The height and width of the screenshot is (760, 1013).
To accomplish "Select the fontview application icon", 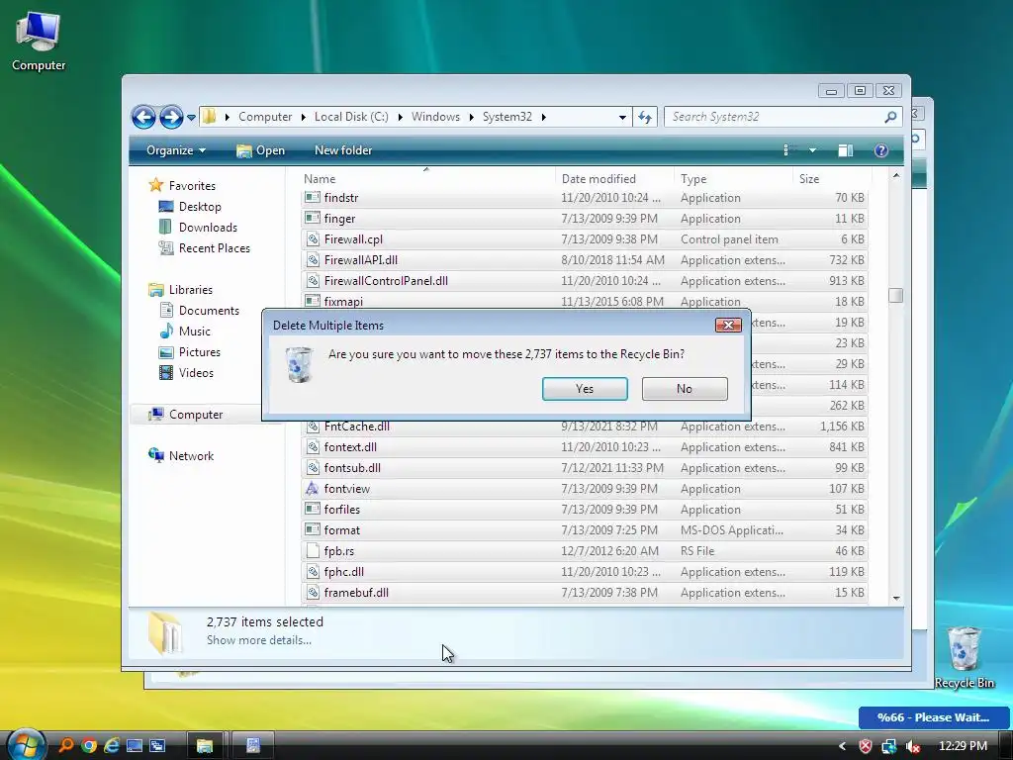I will 313,489.
